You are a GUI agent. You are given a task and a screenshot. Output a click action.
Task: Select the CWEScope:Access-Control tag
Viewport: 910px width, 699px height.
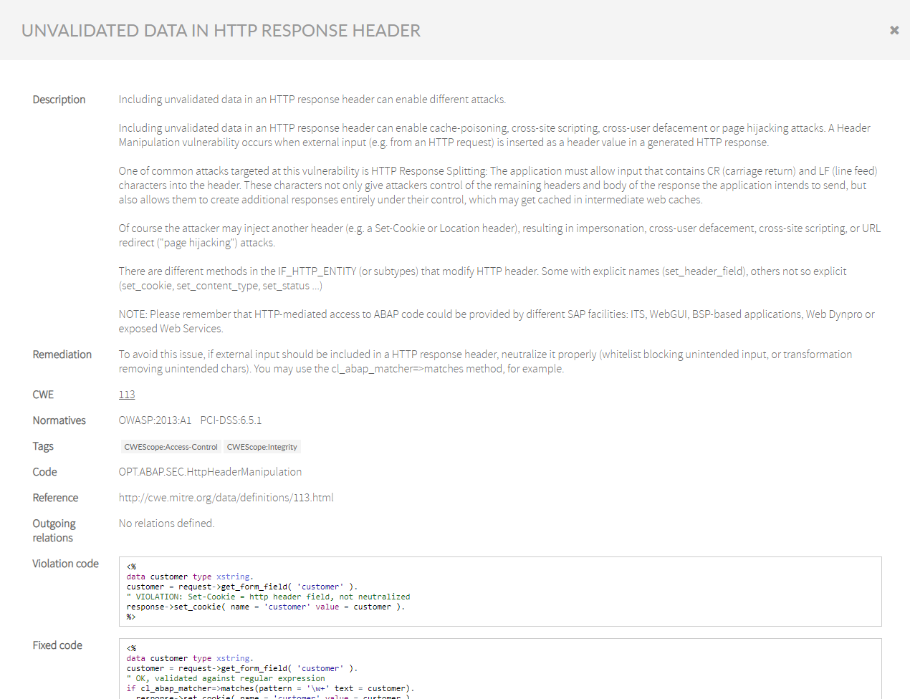pyautogui.click(x=171, y=446)
